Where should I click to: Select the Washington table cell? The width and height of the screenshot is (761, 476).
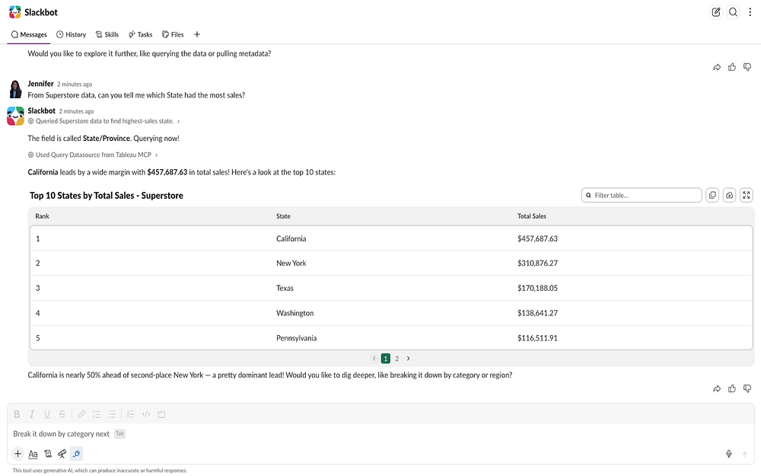pos(295,313)
